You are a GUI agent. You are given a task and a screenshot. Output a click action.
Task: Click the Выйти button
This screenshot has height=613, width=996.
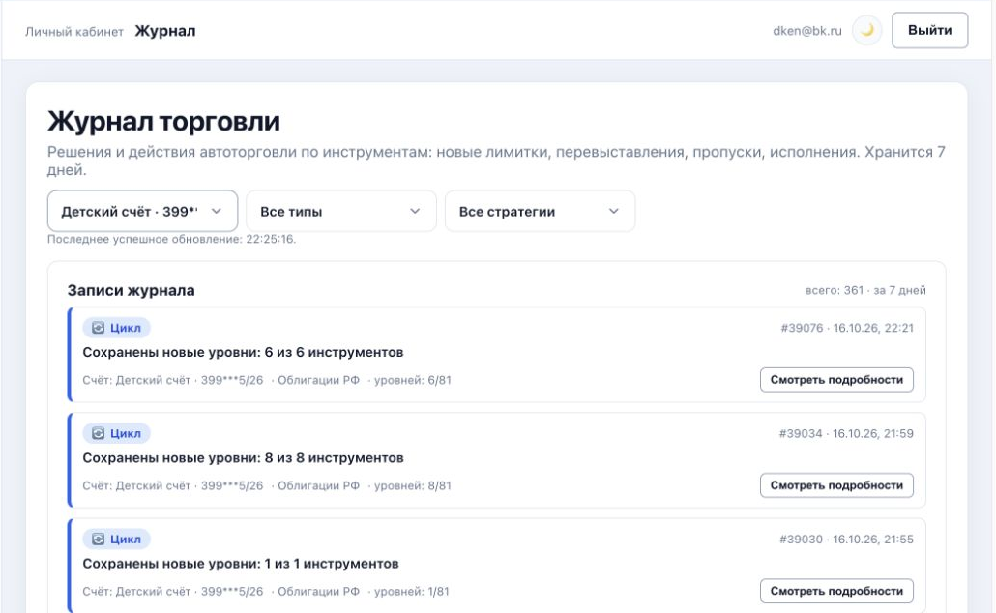pos(929,31)
